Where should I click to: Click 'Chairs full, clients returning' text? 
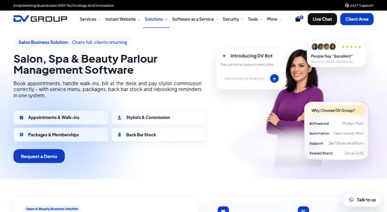point(100,42)
